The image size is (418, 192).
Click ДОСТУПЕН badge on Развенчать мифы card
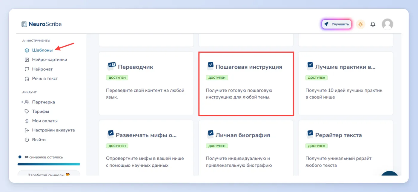[x=117, y=146]
